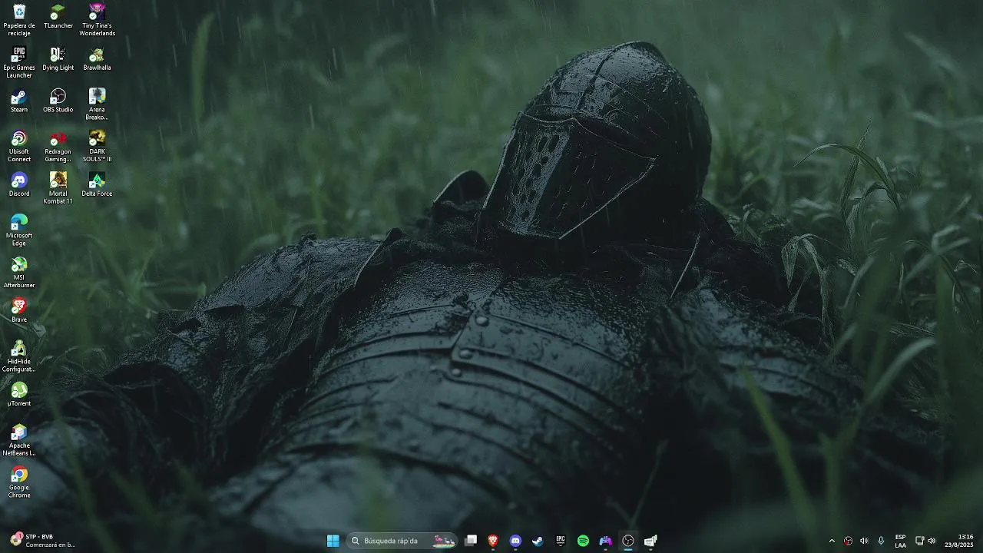This screenshot has height=553, width=983.
Task: Select the Brave desktop shortcut
Action: pos(19,310)
